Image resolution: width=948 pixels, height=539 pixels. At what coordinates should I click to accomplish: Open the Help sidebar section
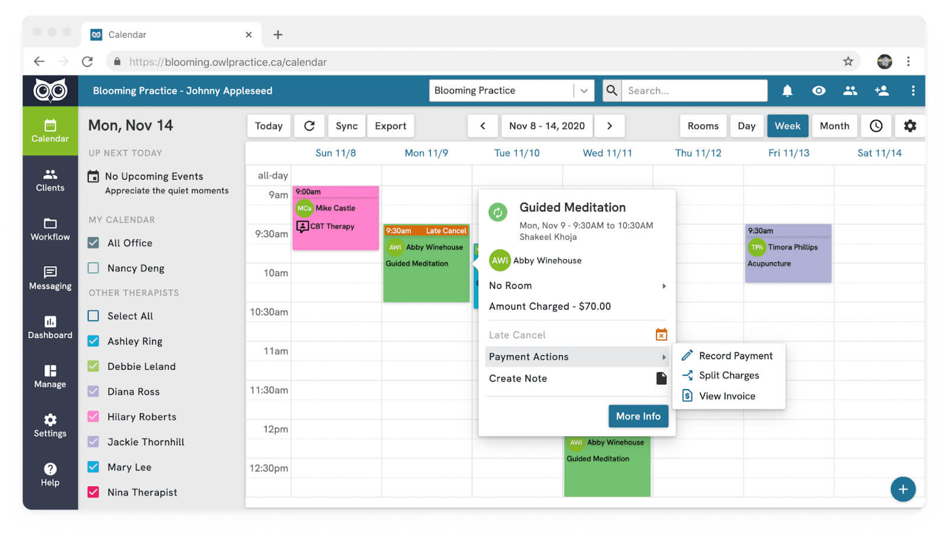(50, 475)
